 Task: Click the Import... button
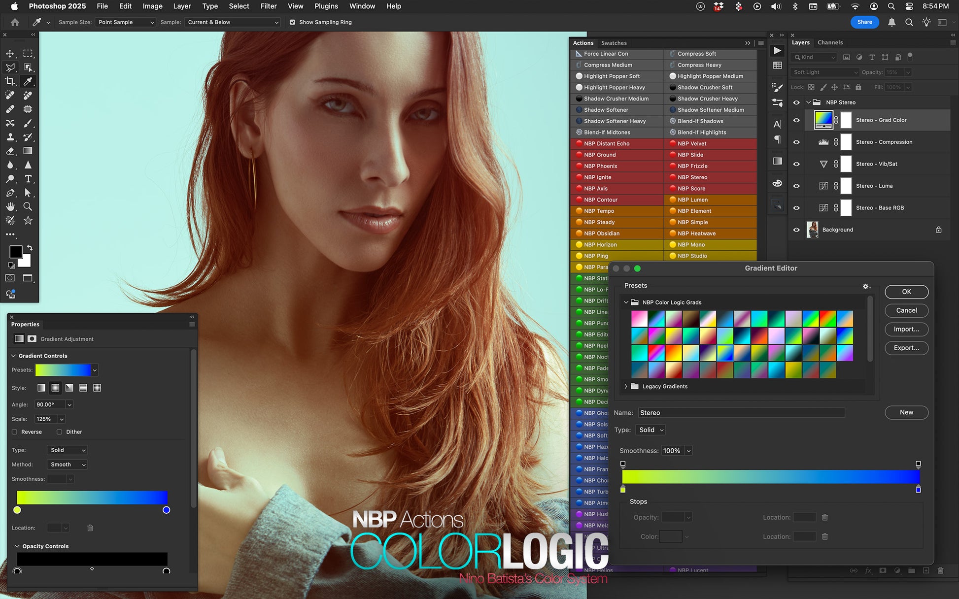point(906,329)
